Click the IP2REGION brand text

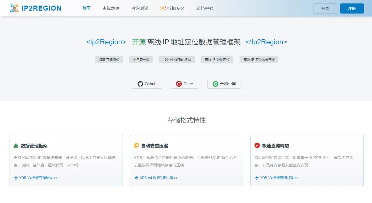pyautogui.click(x=41, y=8)
